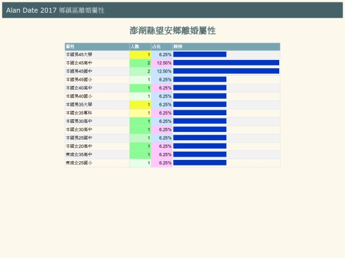This screenshot has height=258, width=345.
Task: Select the row label 本國男40國小
Action: click(x=79, y=96)
